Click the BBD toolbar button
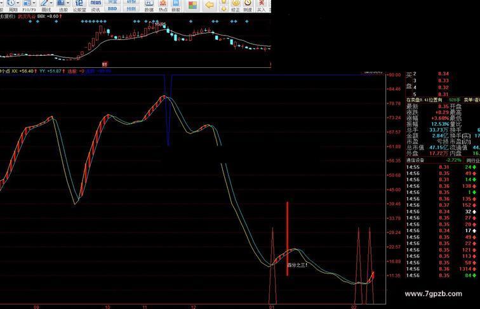Screen dimensions: 480x309 tap(112, 9)
